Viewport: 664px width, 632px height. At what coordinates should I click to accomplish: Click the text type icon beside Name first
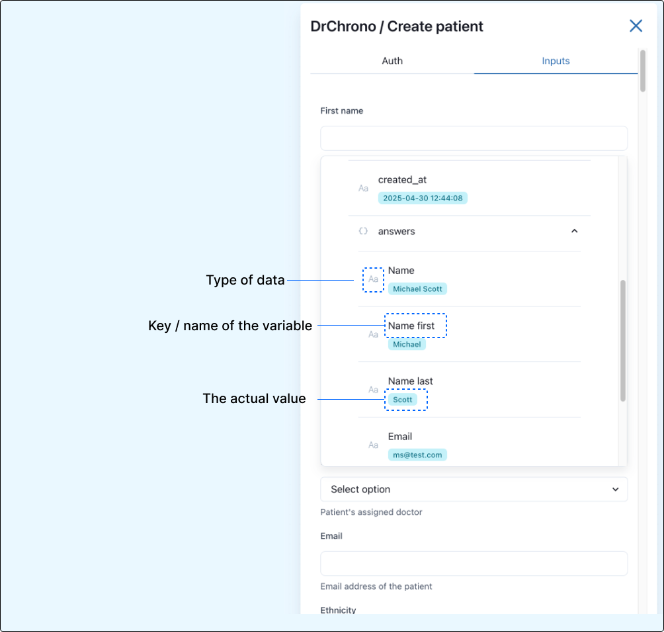click(373, 334)
